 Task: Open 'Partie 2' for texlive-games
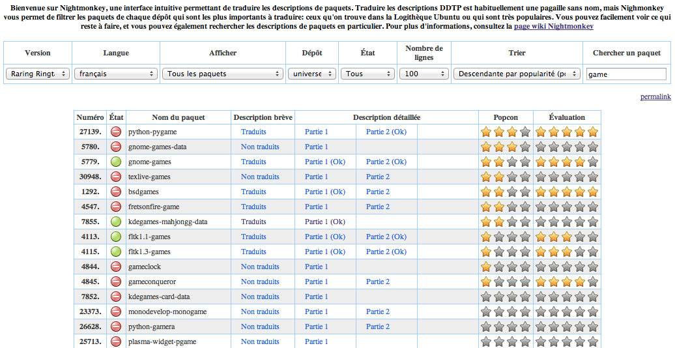pos(378,177)
